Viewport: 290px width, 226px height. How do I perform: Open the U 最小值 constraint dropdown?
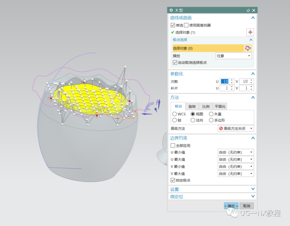pyautogui.click(x=236, y=152)
